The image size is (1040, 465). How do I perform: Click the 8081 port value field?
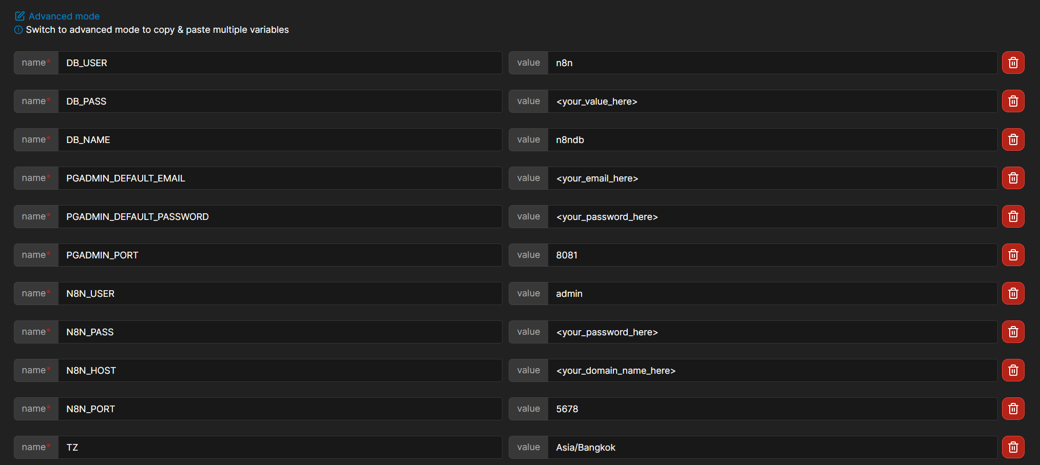click(772, 255)
